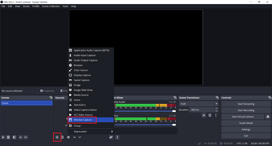Open the Scene Collection menu
The height and width of the screenshot is (146, 272).
pos(51,6)
